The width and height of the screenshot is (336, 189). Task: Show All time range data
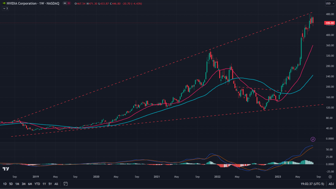pyautogui.click(x=56, y=184)
